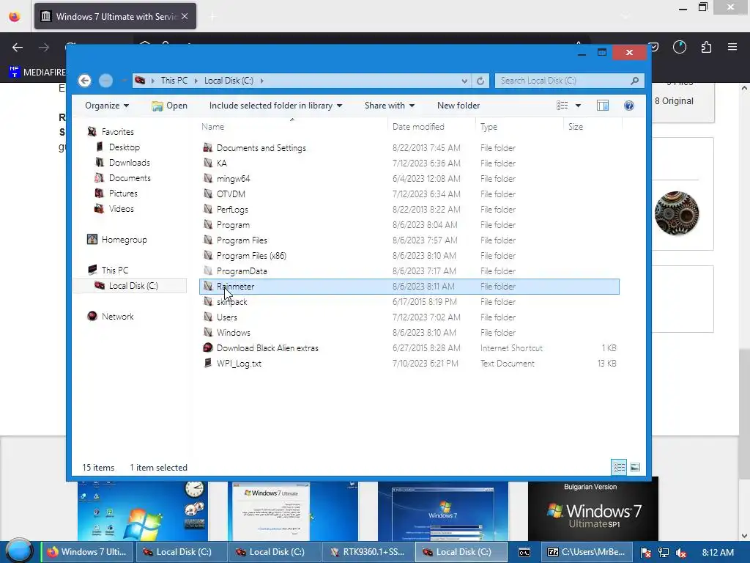Image resolution: width=750 pixels, height=563 pixels.
Task: Switch to large icons view in status bar
Action: pyautogui.click(x=635, y=467)
